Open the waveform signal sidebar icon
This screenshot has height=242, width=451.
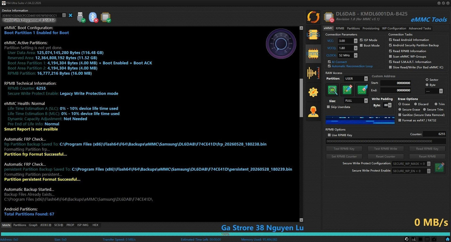tap(313, 73)
